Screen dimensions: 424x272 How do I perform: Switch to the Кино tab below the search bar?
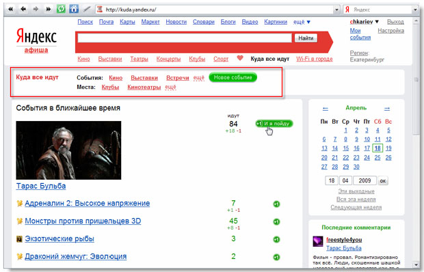(x=83, y=59)
